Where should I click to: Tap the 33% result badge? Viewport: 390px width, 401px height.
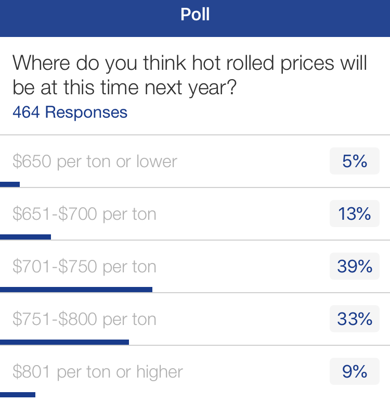tap(355, 319)
